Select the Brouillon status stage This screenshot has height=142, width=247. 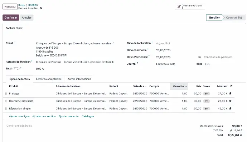coord(215,18)
